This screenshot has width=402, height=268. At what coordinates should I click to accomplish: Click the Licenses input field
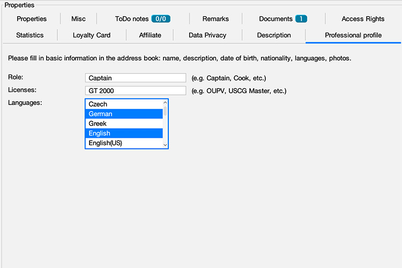135,91
